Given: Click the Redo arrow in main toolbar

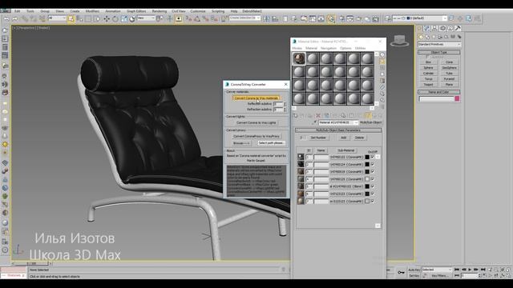Looking at the screenshot, I should (15, 19).
